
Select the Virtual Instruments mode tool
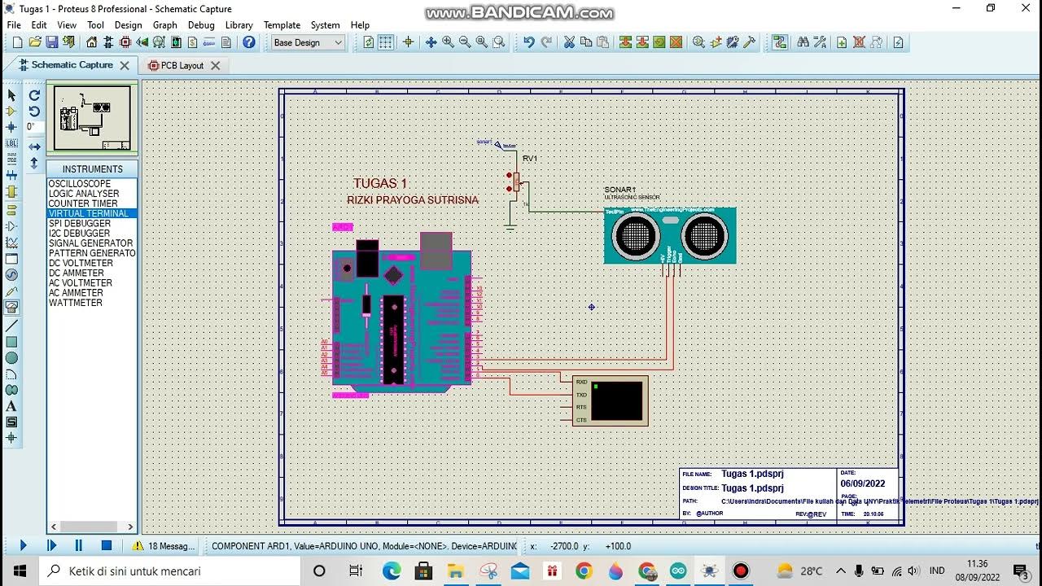pos(11,307)
